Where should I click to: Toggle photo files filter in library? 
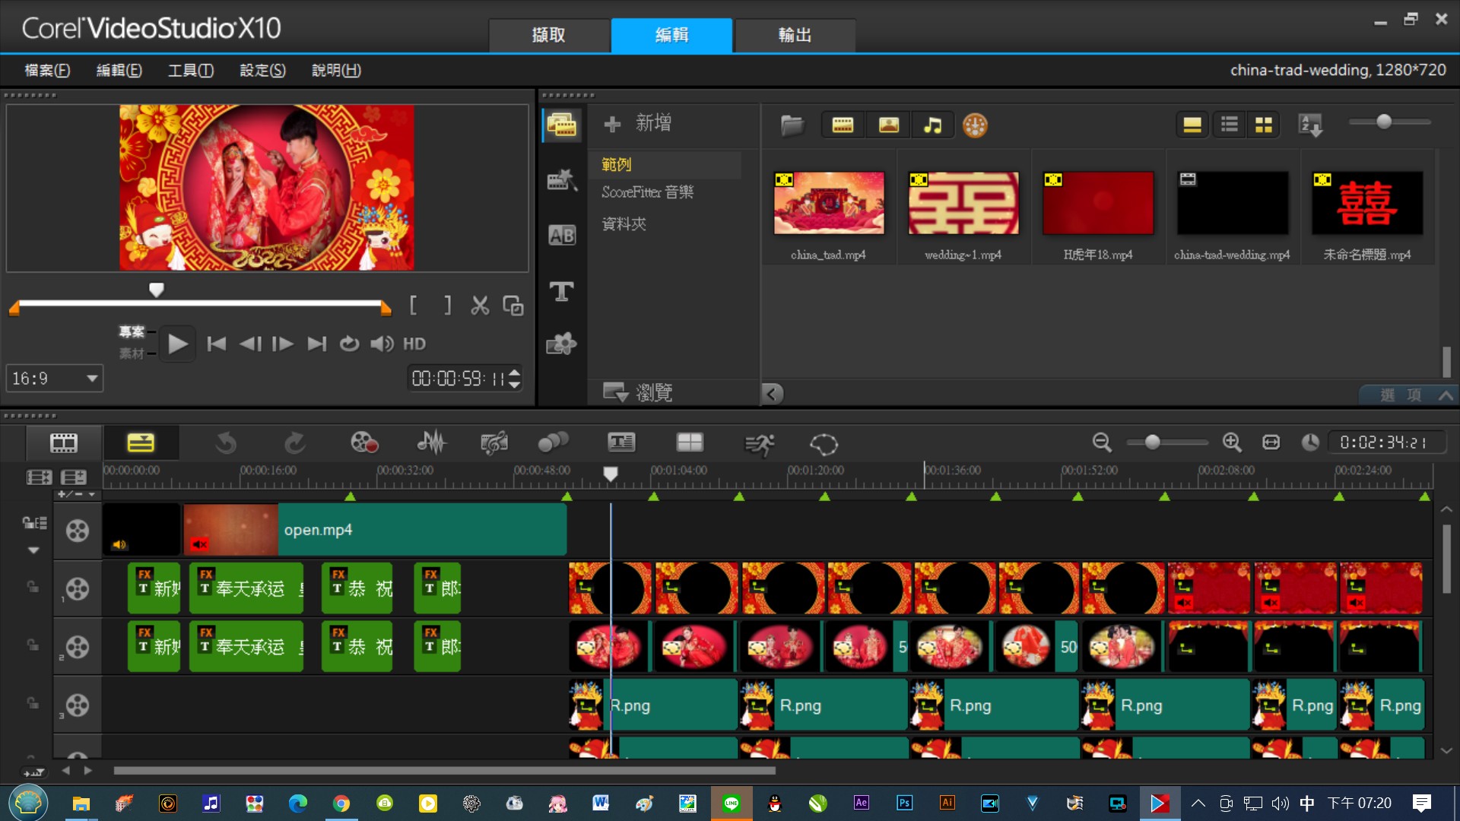pyautogui.click(x=888, y=125)
